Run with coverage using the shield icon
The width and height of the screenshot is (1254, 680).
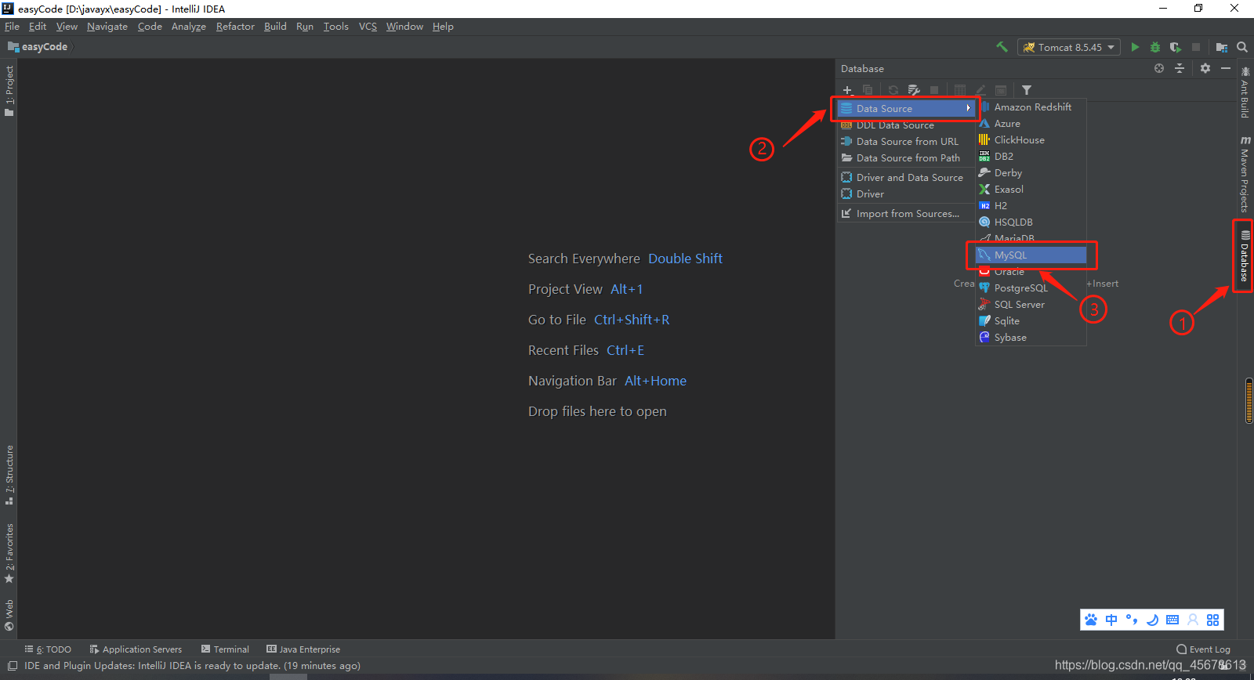(x=1176, y=47)
